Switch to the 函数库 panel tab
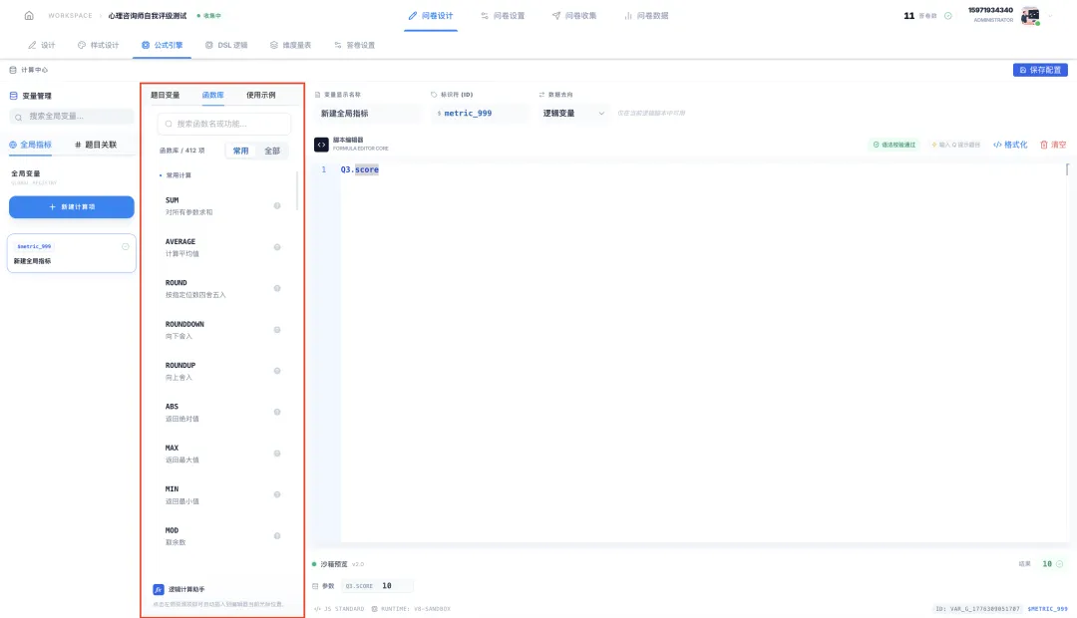Viewport: 1077px width, 618px height. coord(213,95)
